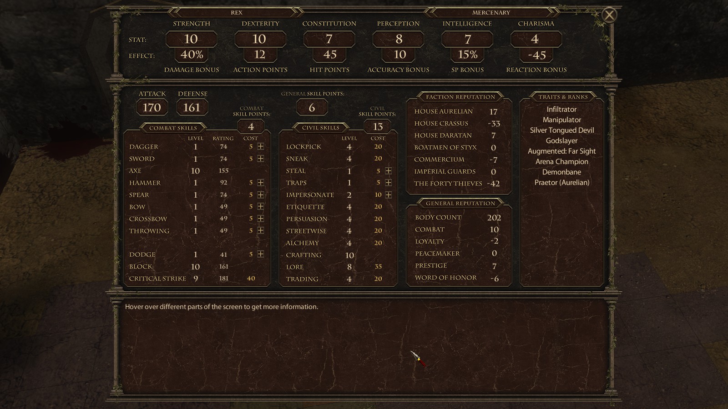The height and width of the screenshot is (409, 728).
Task: Close the character sheet window
Action: (x=609, y=15)
